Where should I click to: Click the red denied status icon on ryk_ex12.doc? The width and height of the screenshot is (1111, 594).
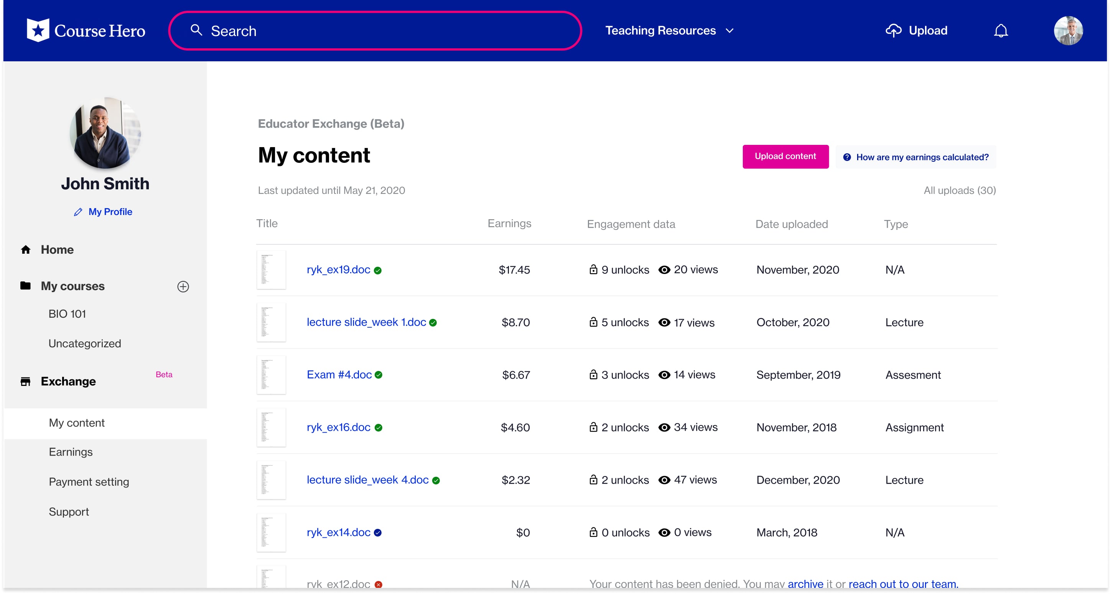[x=378, y=584]
